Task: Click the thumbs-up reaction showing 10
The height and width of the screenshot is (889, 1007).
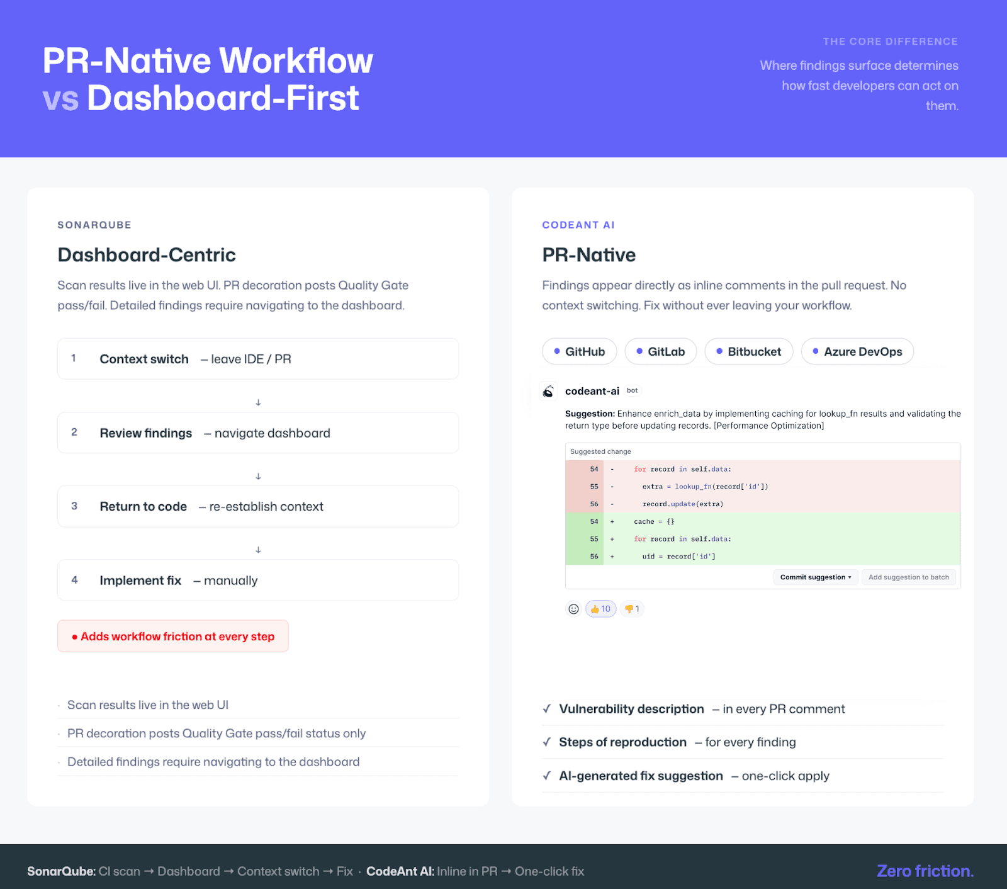Action: (x=601, y=609)
